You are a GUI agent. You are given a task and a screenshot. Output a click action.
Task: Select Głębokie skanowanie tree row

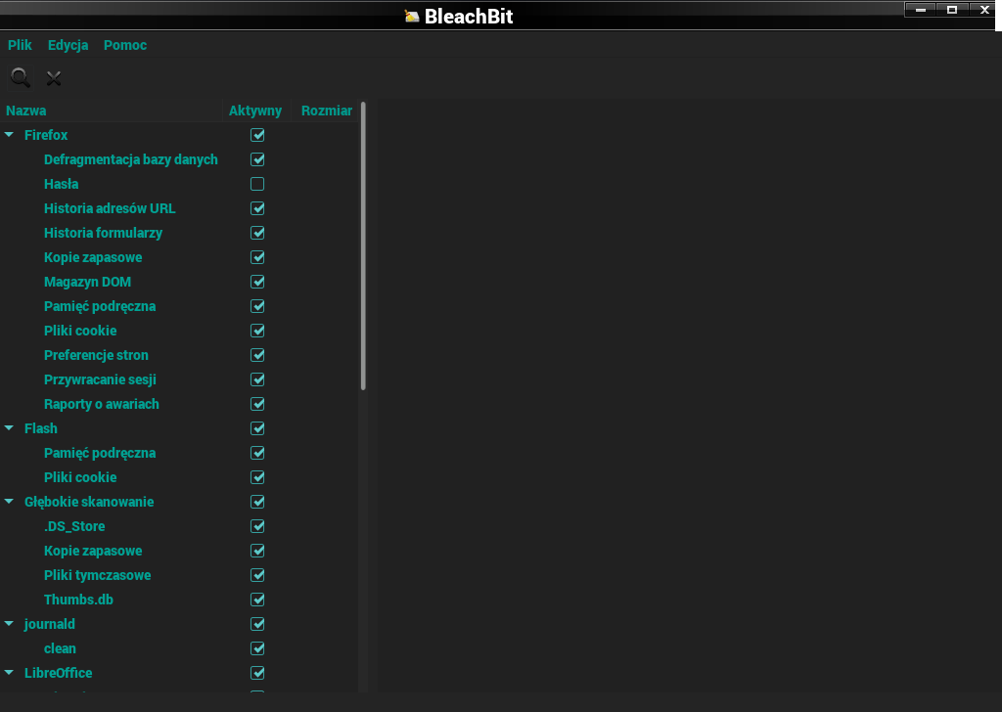[x=179, y=502]
